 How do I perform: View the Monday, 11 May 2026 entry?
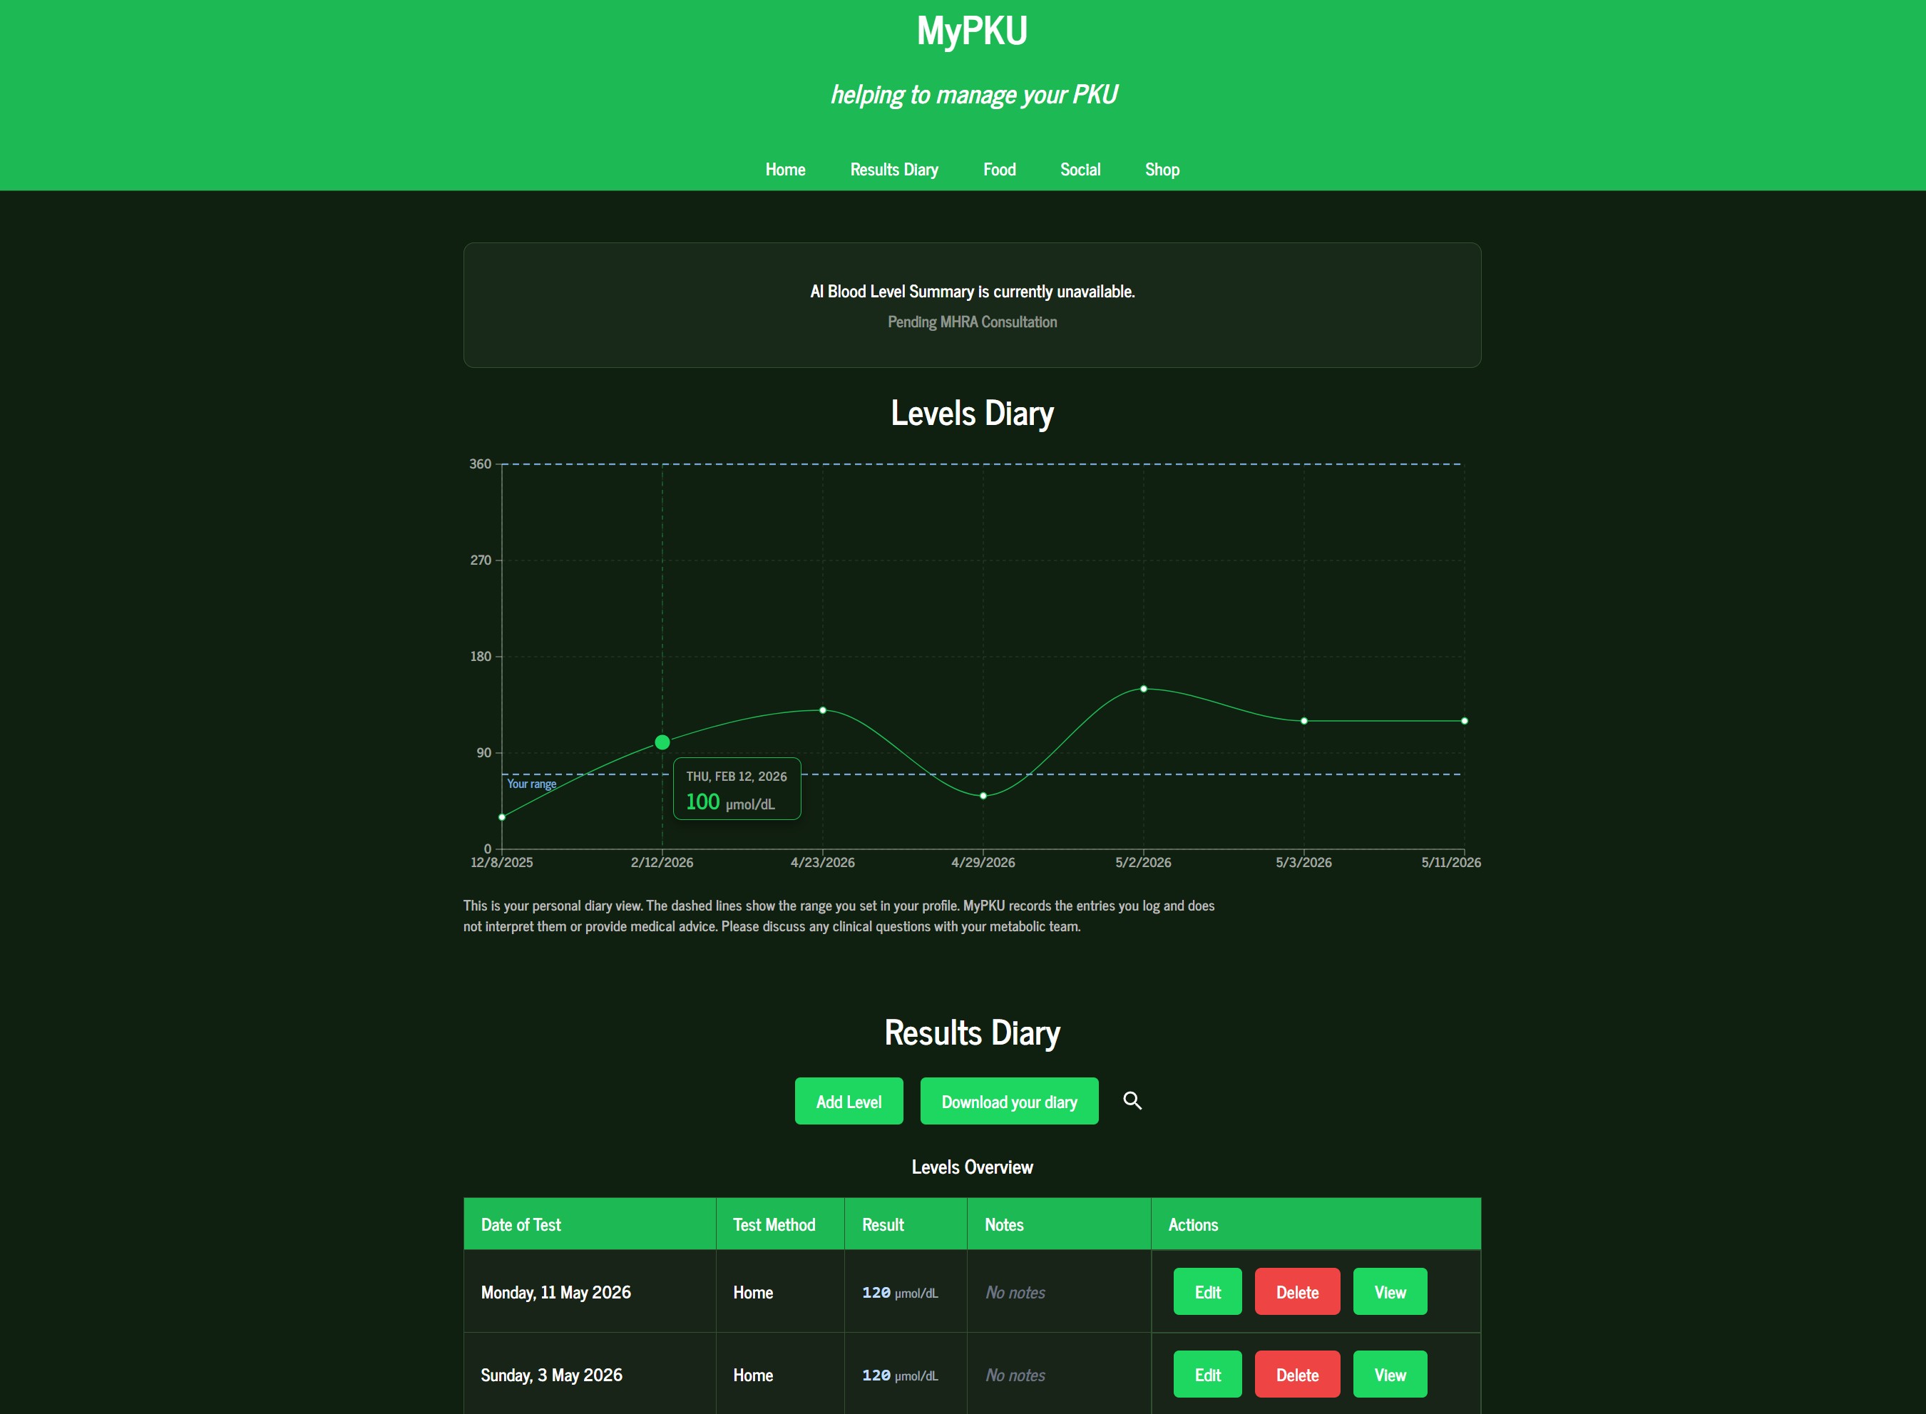point(1390,1291)
